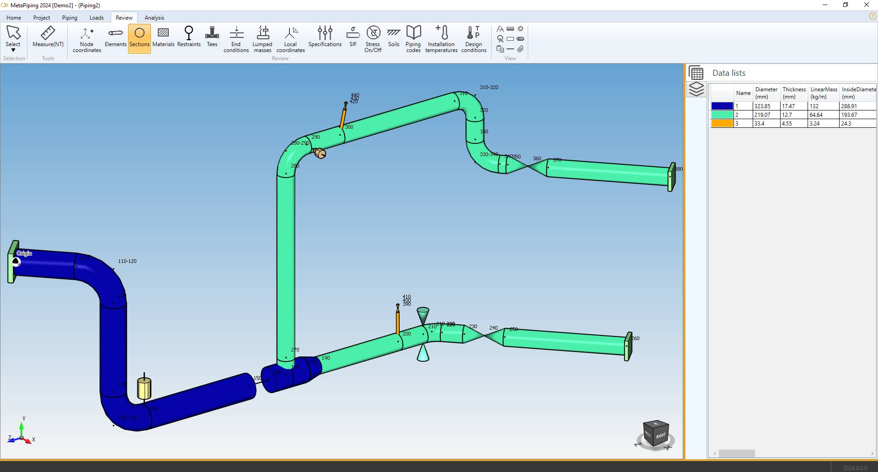This screenshot has height=472, width=878.
Task: Open the layers panel icon
Action: point(696,89)
